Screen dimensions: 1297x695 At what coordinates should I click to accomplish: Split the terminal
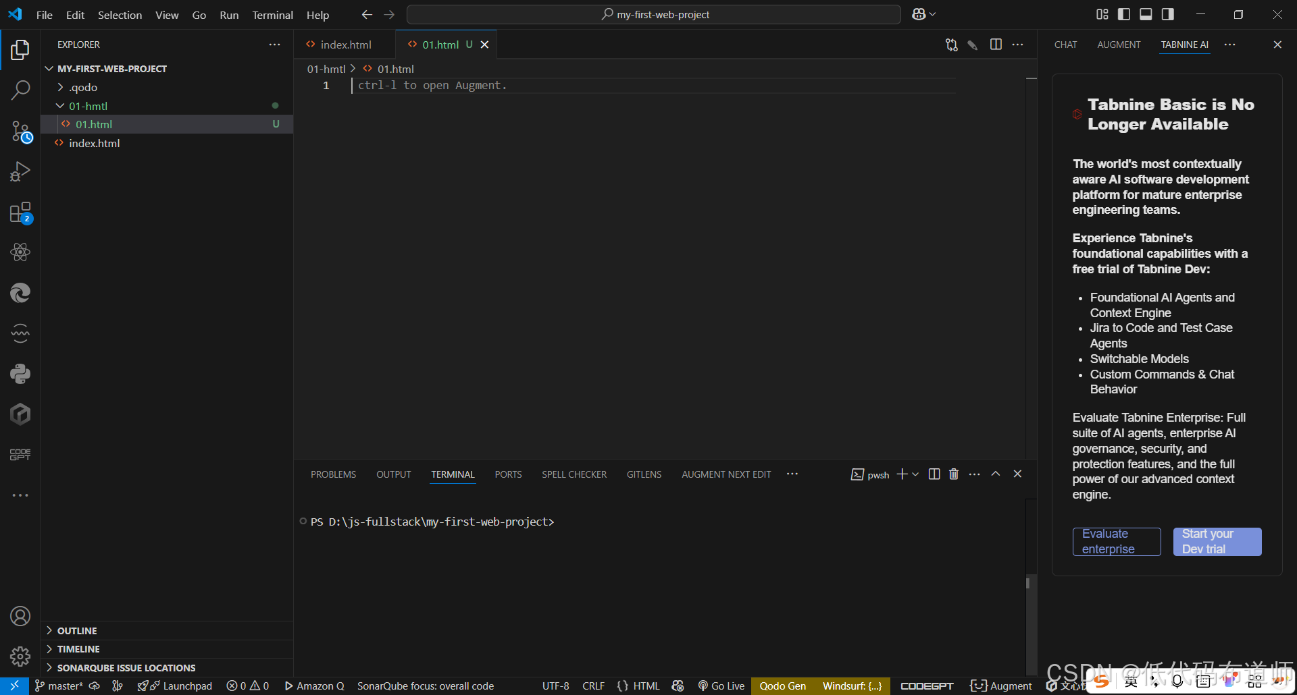click(934, 474)
